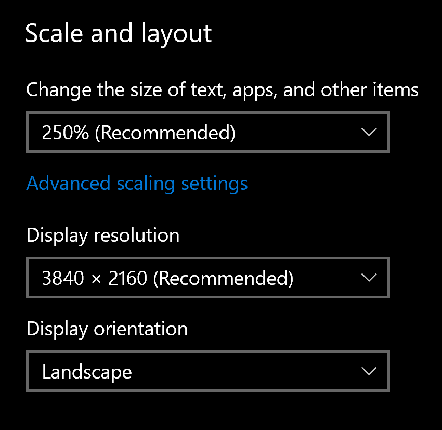Click the "Display orientation" label
The width and height of the screenshot is (442, 430).
point(107,329)
